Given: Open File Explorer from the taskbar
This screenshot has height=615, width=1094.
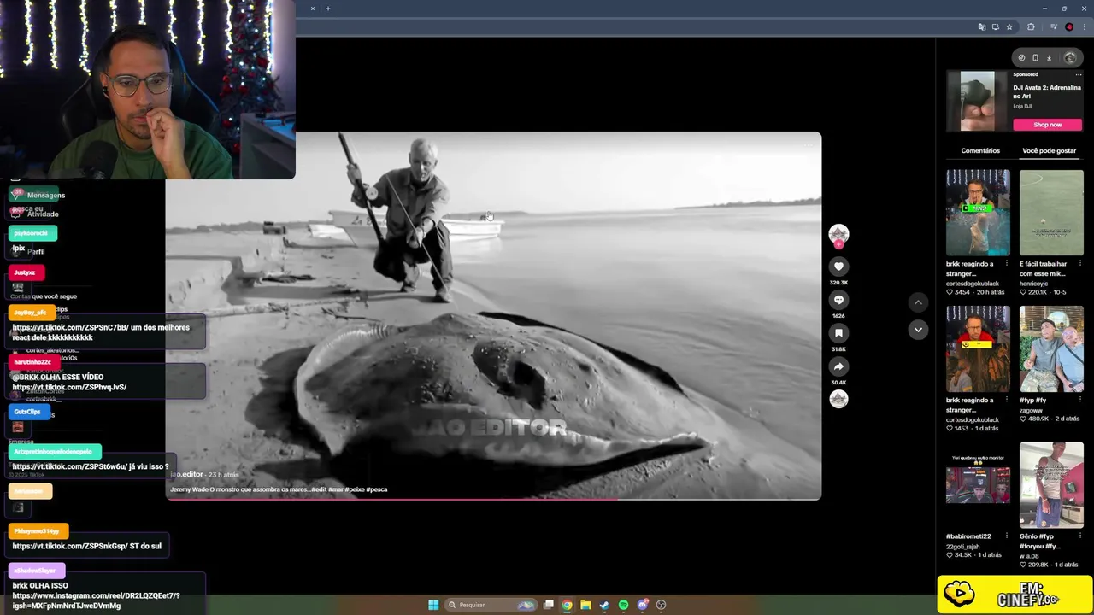Looking at the screenshot, I should tap(585, 605).
